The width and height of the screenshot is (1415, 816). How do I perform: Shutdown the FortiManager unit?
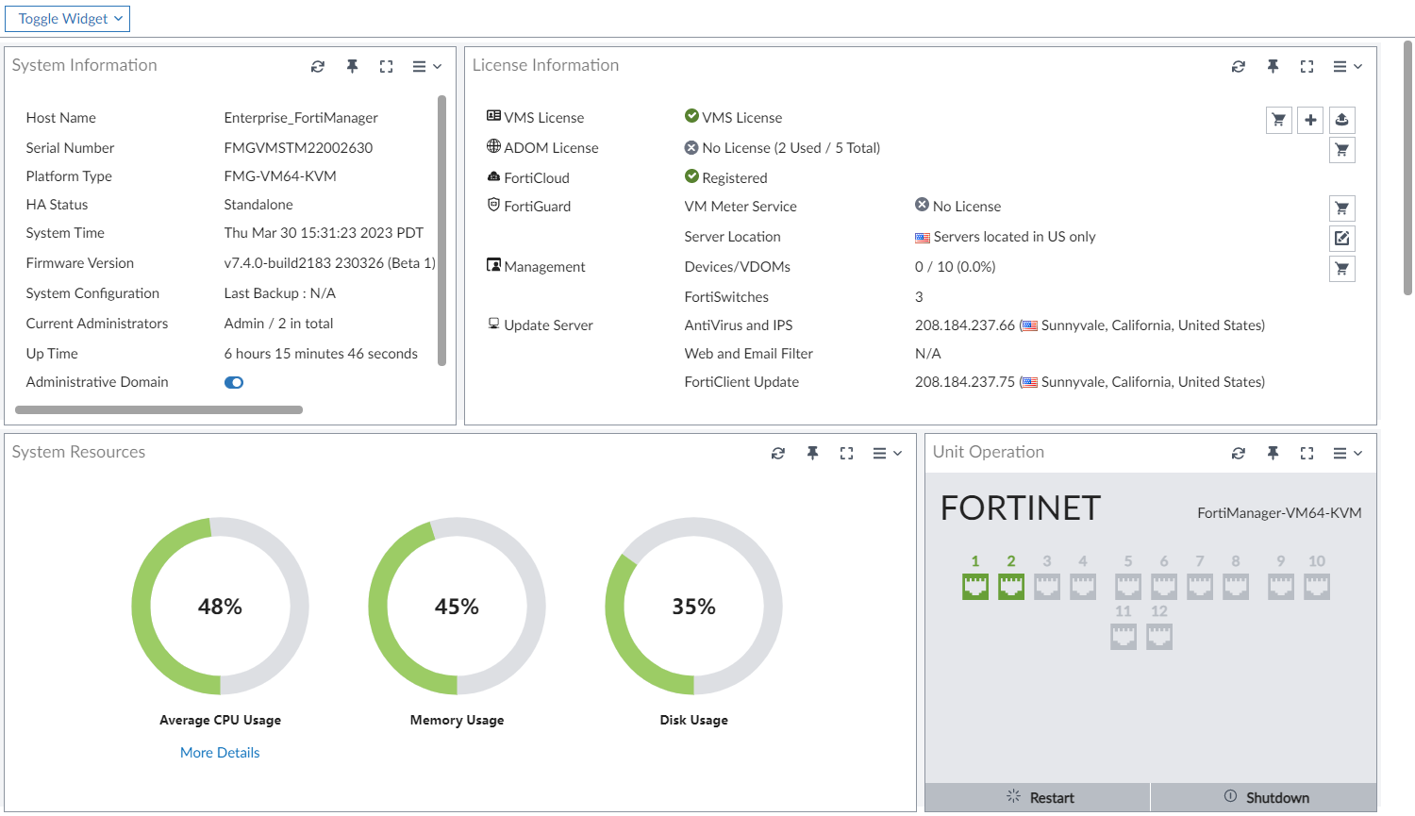[x=1265, y=797]
